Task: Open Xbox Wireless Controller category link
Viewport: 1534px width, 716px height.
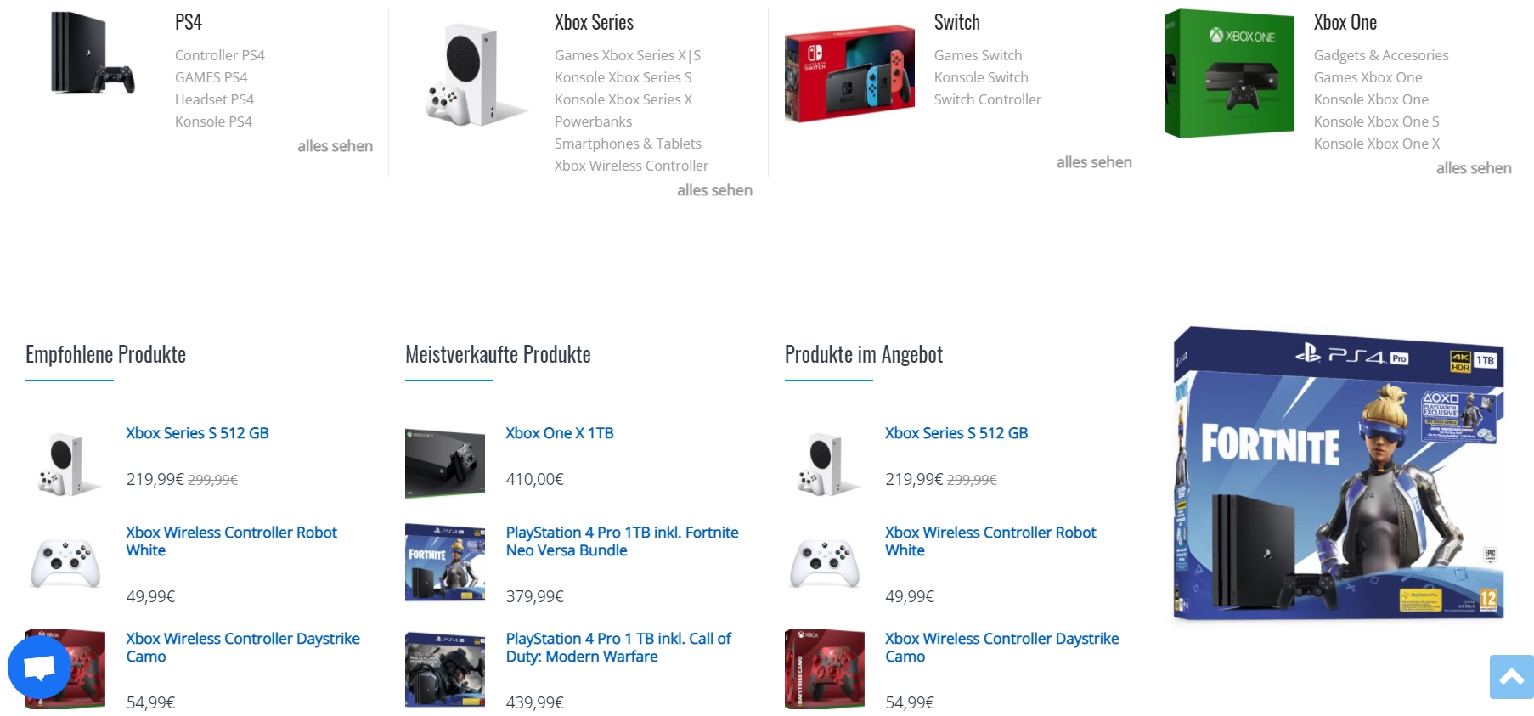Action: 631,166
